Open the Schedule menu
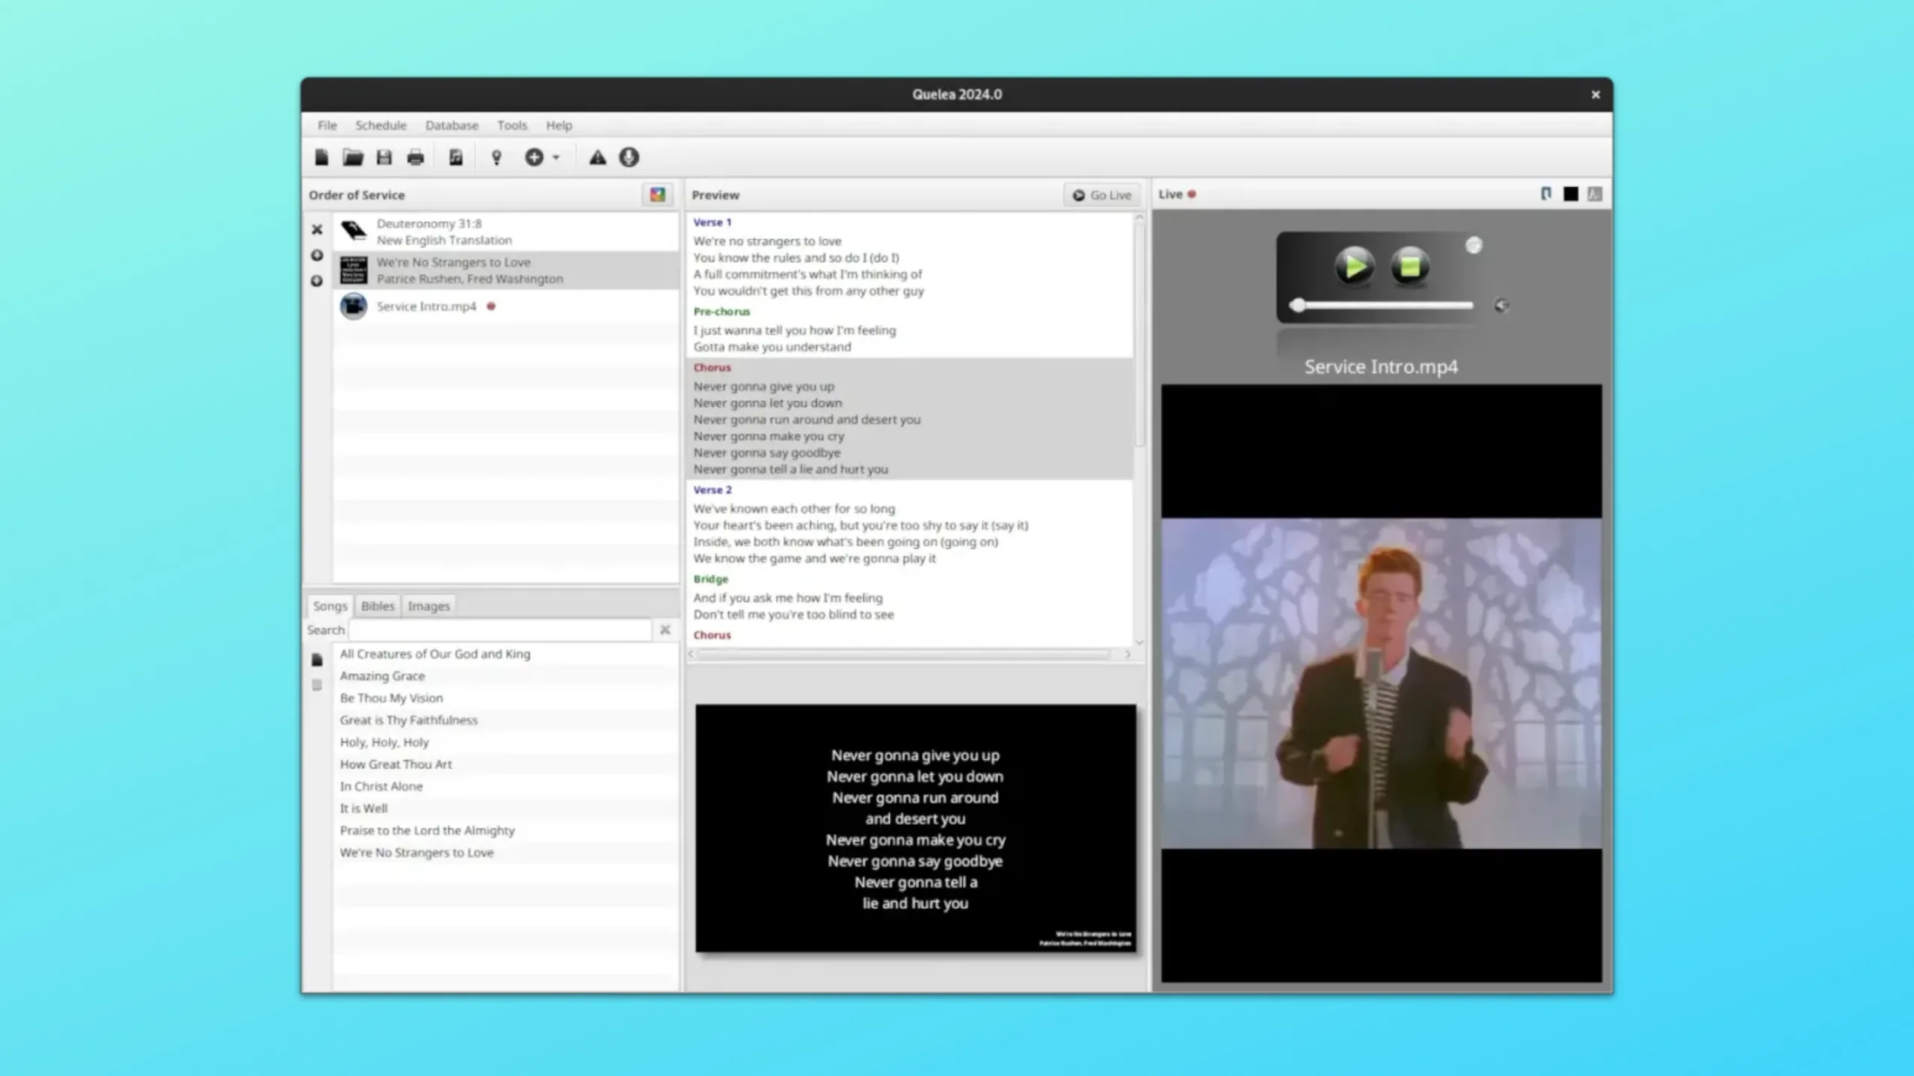1914x1076 pixels. tap(381, 126)
